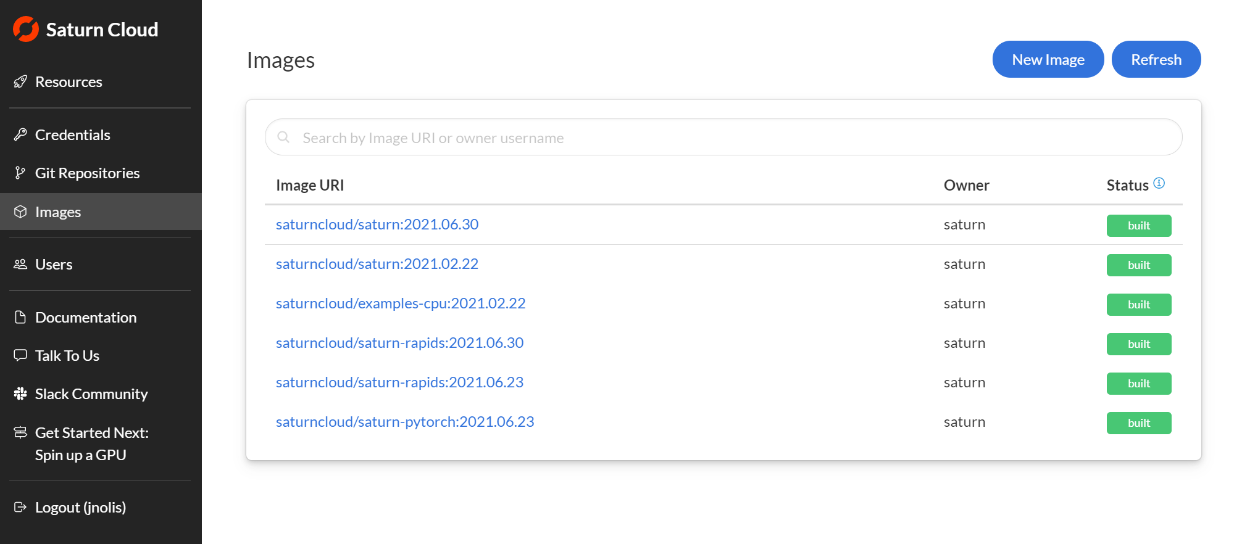1242x544 pixels.
Task: Open saturncloud/saturn:2021.02.22 image
Action: 377,263
